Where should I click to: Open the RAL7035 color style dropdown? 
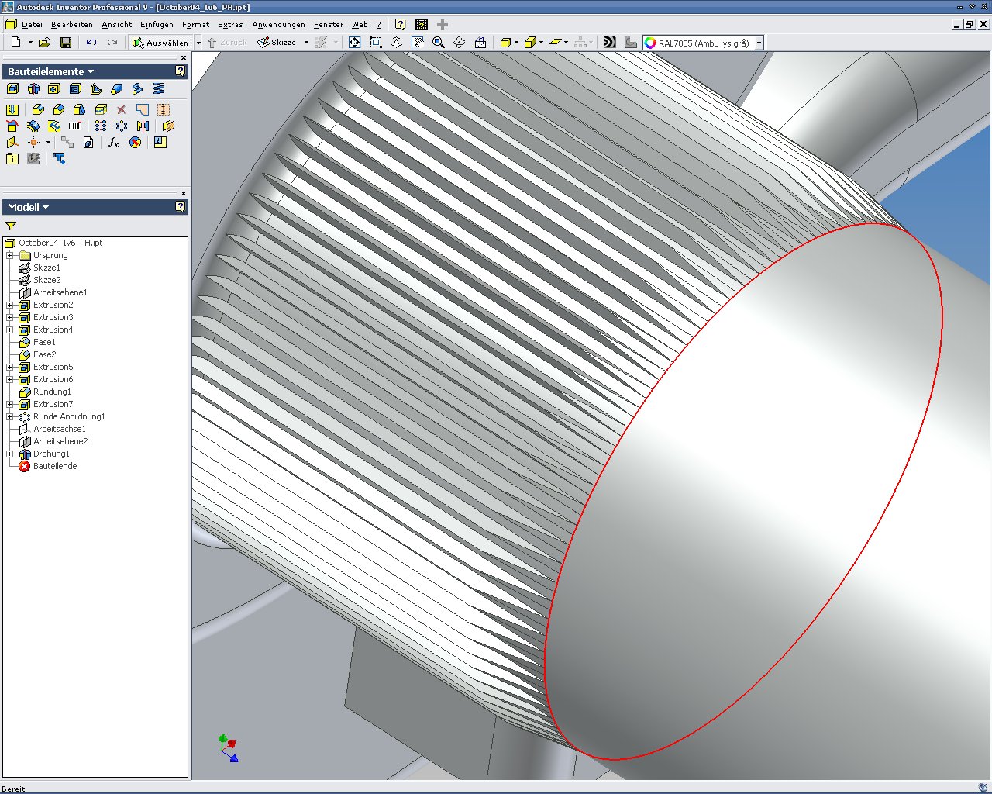click(759, 43)
